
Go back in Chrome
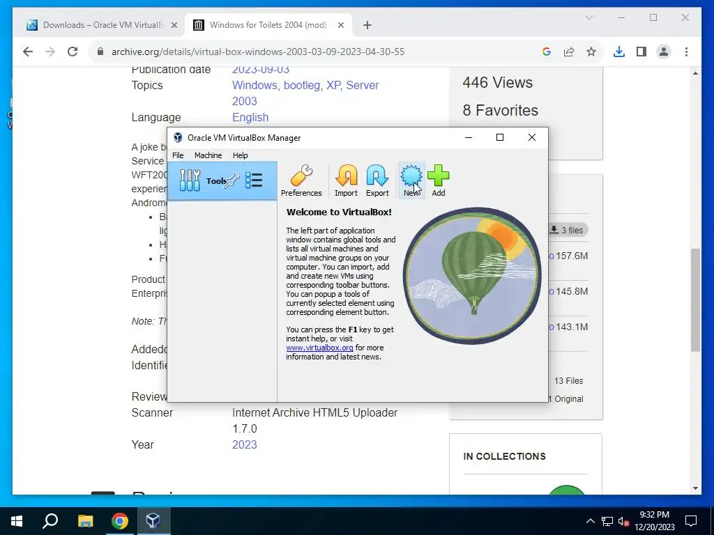28,52
